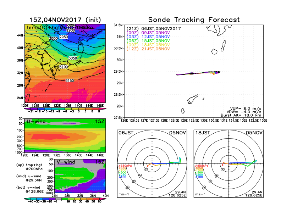This screenshot has height=217, width=281.
Task: Click the "(mid) u-wind @29.36N" note
Action: tap(29, 178)
